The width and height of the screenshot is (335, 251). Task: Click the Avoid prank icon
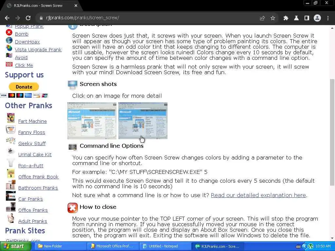coord(9,56)
